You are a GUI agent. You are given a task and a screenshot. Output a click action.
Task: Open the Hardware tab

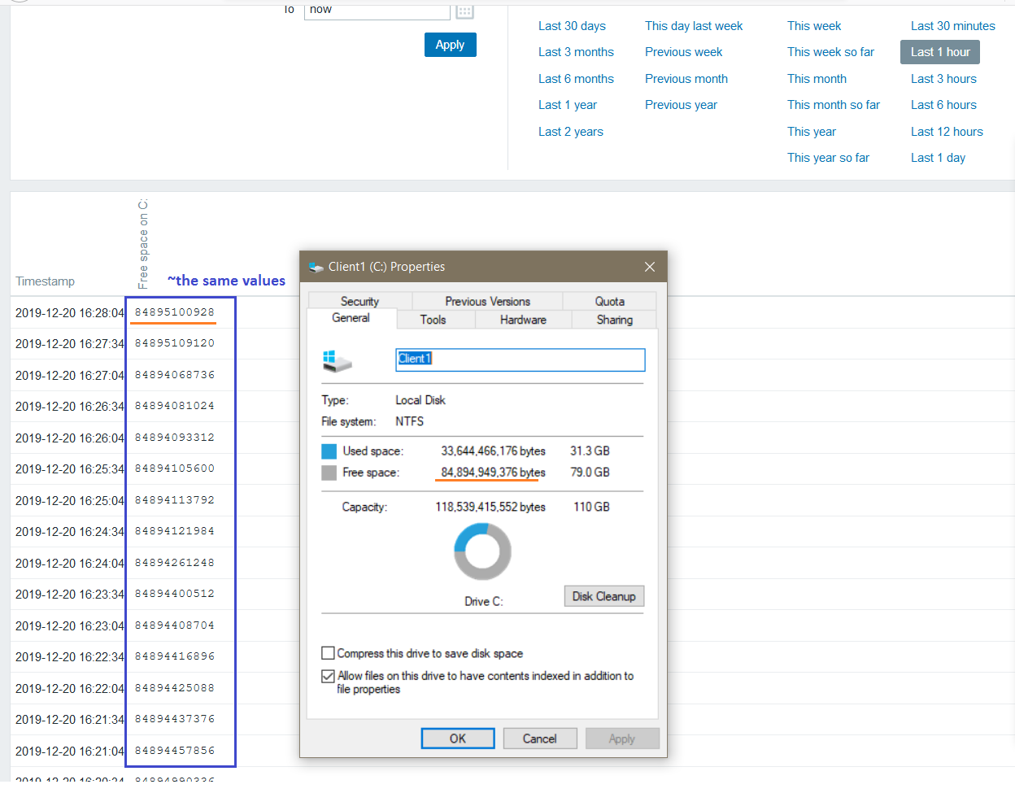point(523,320)
